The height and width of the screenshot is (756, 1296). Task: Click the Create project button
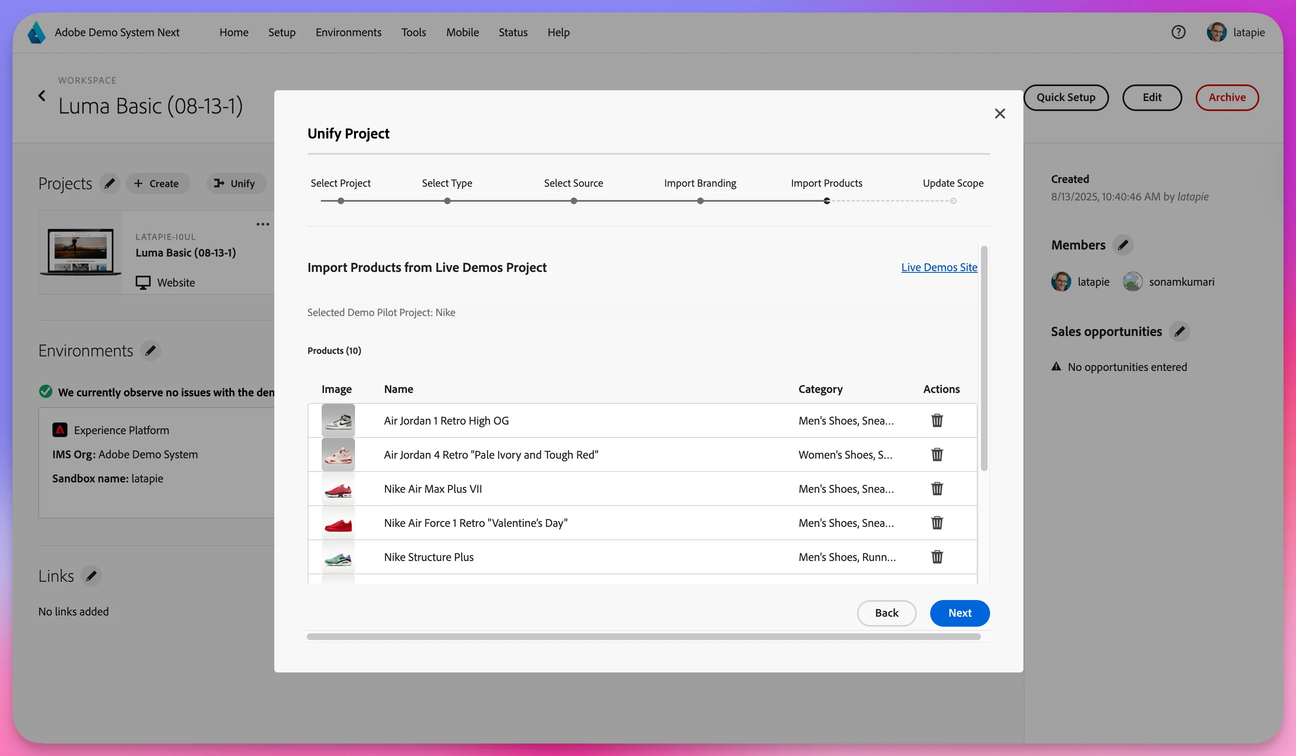click(157, 183)
